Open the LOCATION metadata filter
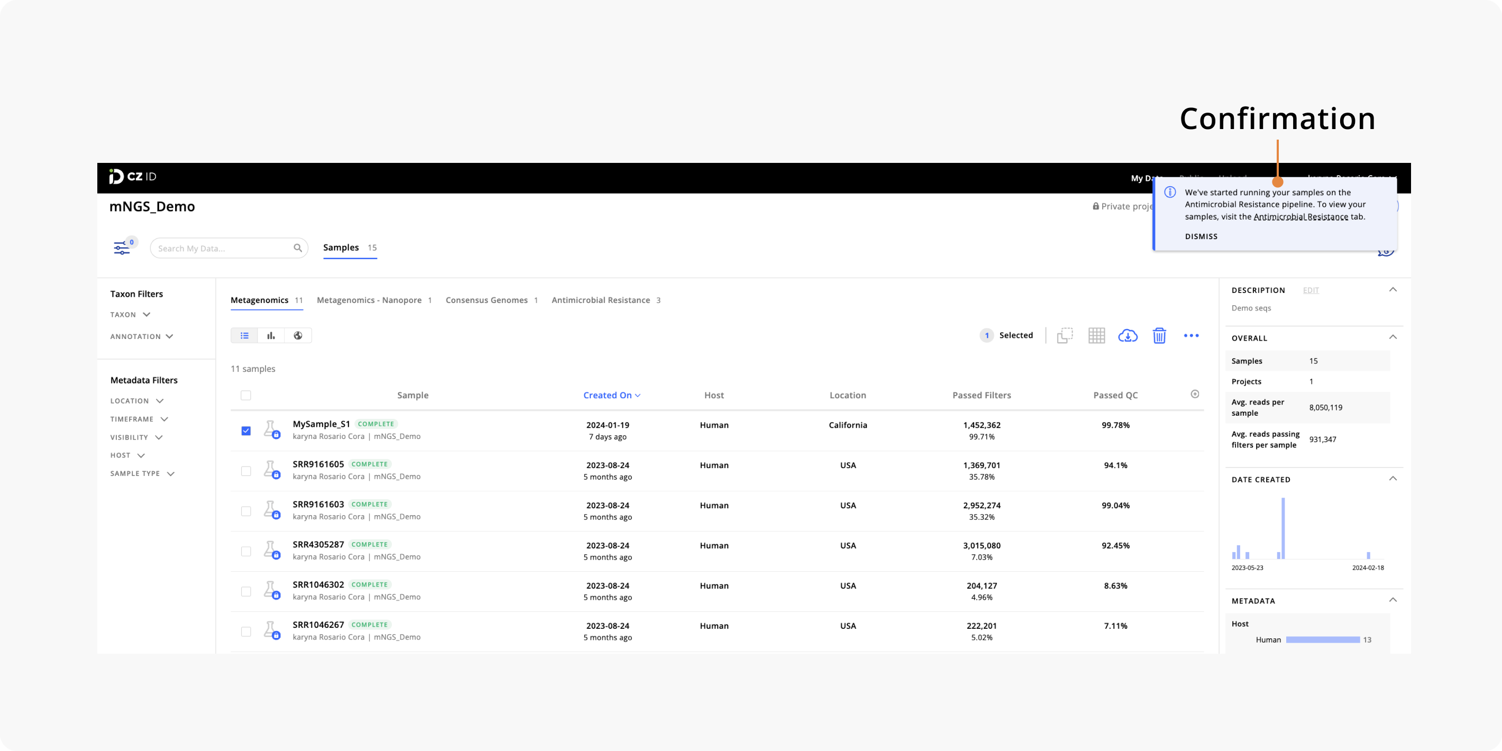The height and width of the screenshot is (751, 1502). coord(137,401)
